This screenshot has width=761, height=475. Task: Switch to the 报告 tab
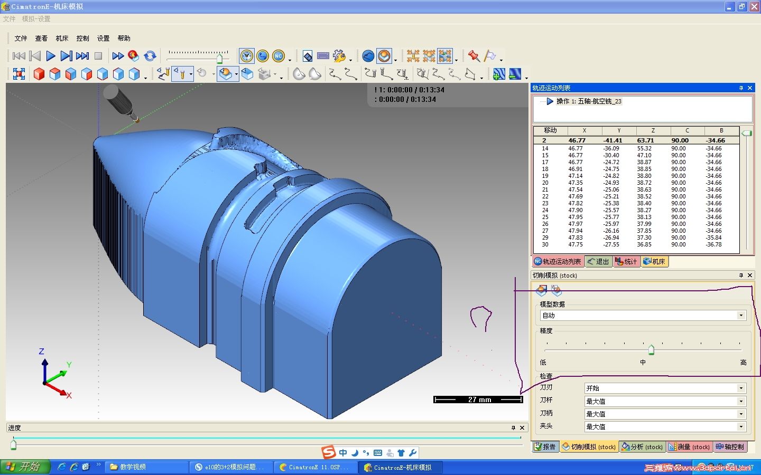tap(545, 447)
